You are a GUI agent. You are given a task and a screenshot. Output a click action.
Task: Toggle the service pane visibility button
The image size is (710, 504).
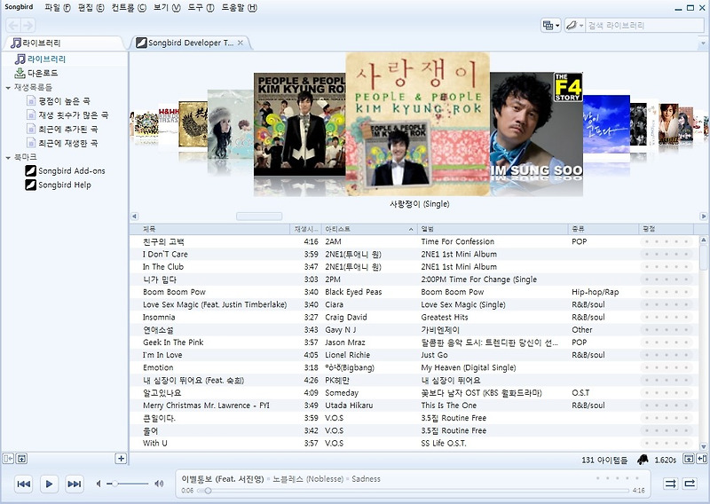pos(8,459)
